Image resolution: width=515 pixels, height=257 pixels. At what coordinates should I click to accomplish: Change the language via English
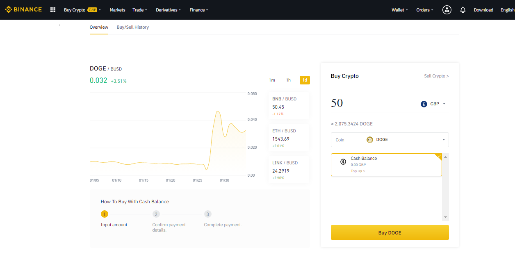(x=508, y=10)
